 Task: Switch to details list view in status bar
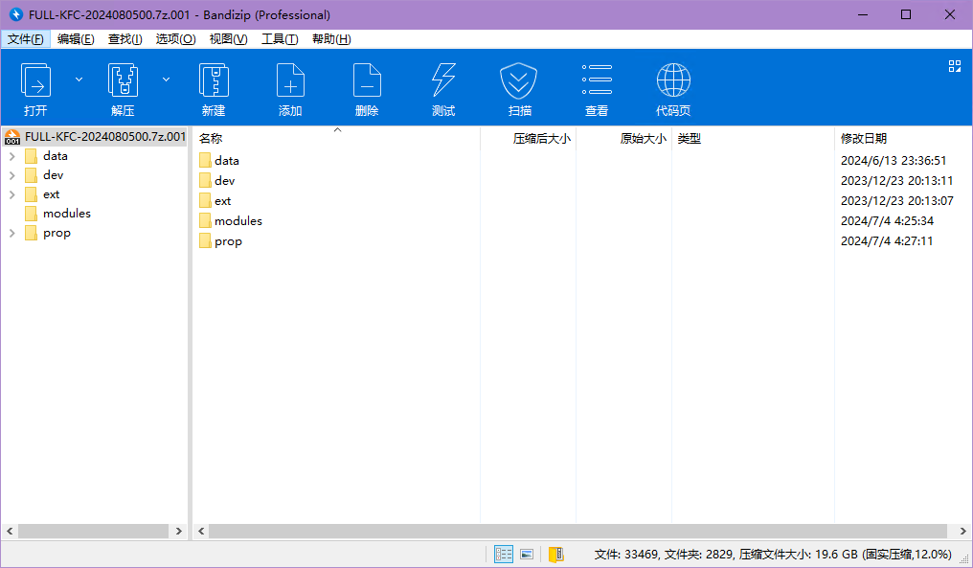pos(504,554)
